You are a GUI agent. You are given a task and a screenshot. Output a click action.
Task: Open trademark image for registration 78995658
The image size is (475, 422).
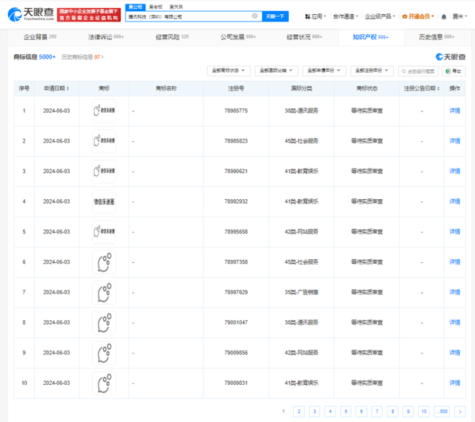point(104,232)
